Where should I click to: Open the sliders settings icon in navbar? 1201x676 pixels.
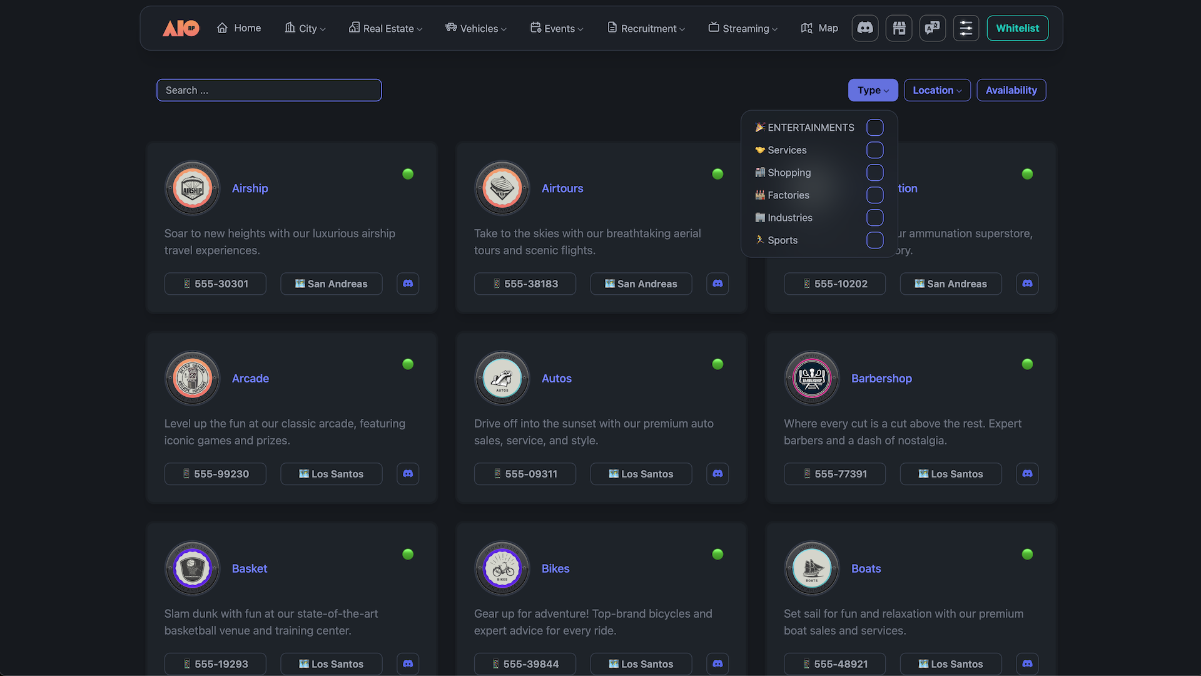[966, 28]
